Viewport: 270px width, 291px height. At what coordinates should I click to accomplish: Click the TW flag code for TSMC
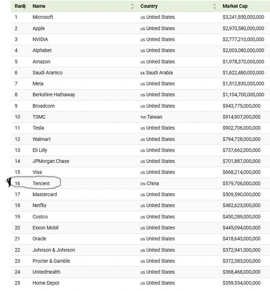(143, 117)
